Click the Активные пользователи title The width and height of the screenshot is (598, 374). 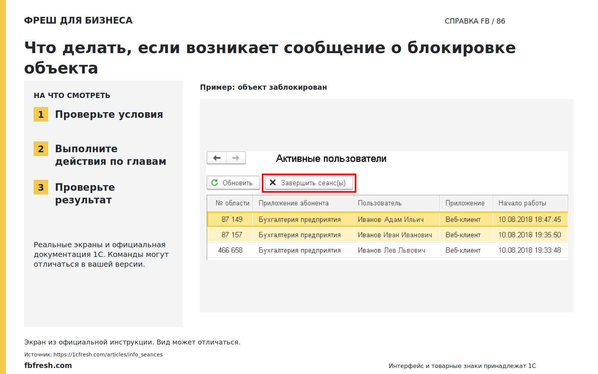(331, 159)
